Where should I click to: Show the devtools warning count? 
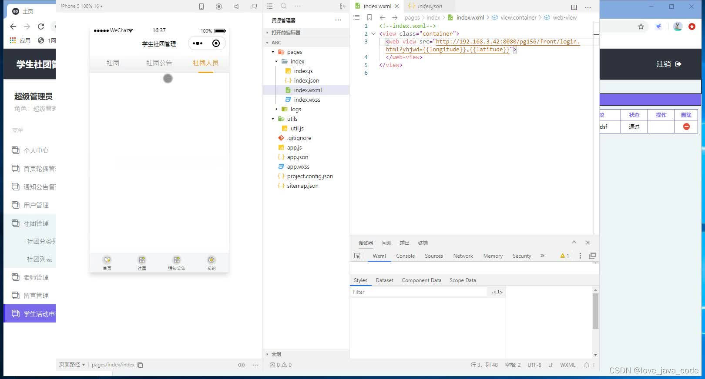pos(565,256)
